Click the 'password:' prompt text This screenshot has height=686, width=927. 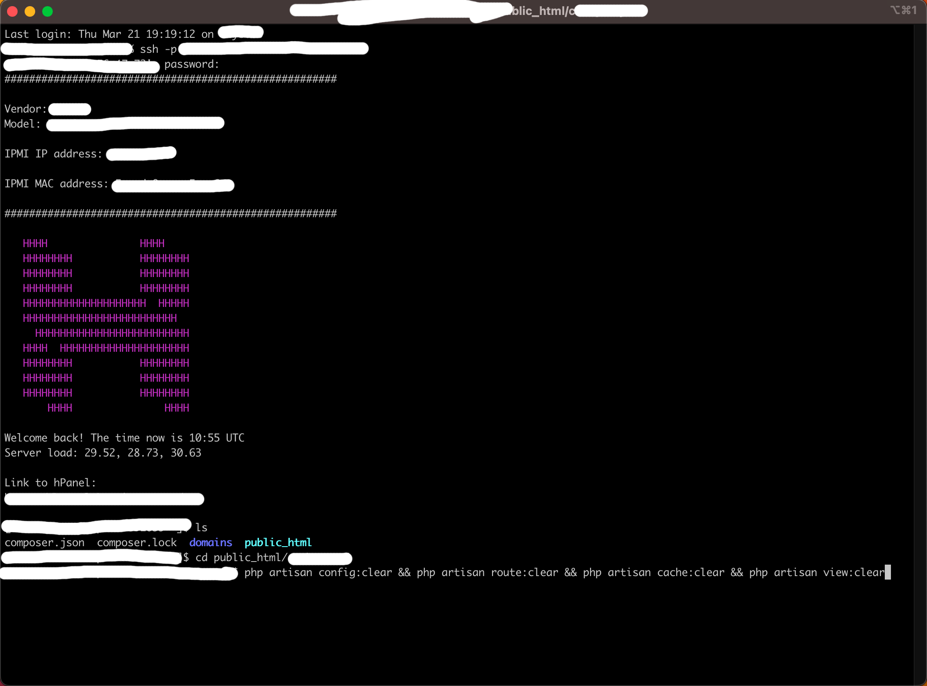[191, 64]
